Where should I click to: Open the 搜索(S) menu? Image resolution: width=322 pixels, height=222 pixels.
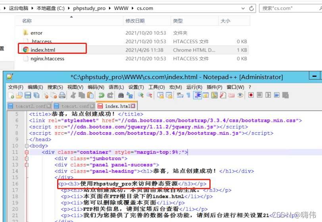coord(55,87)
